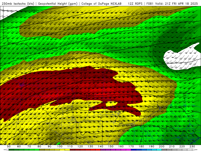Click the 'F081' forecast hour text

(x=150, y=4)
